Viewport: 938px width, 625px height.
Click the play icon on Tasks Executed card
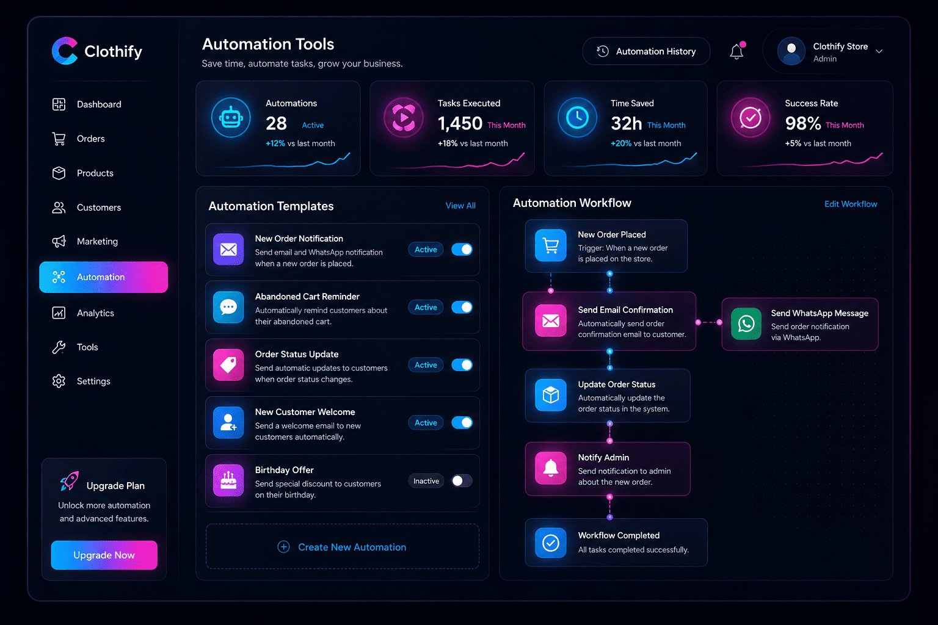(x=404, y=117)
